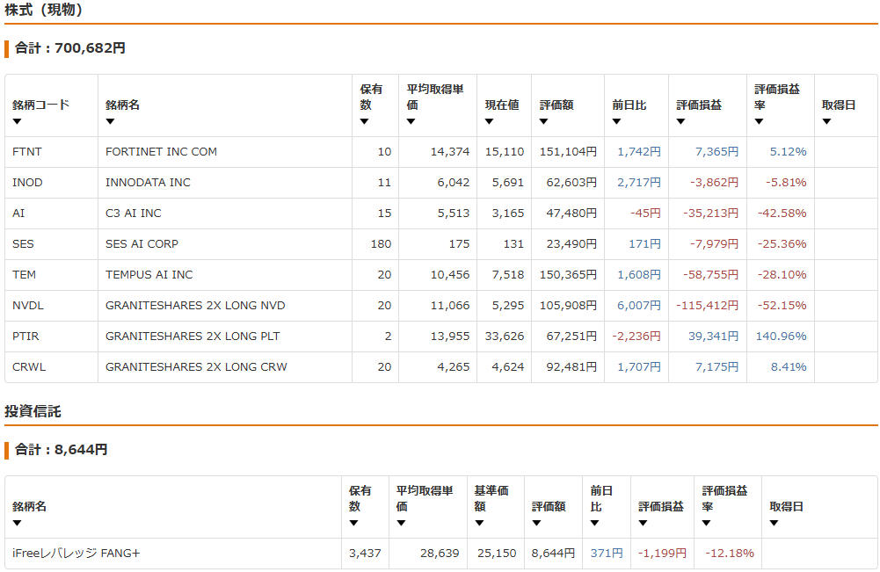The width and height of the screenshot is (880, 572).
Task: Select GRANITESHARES 2X LONG PLT name
Action: pyautogui.click(x=193, y=337)
